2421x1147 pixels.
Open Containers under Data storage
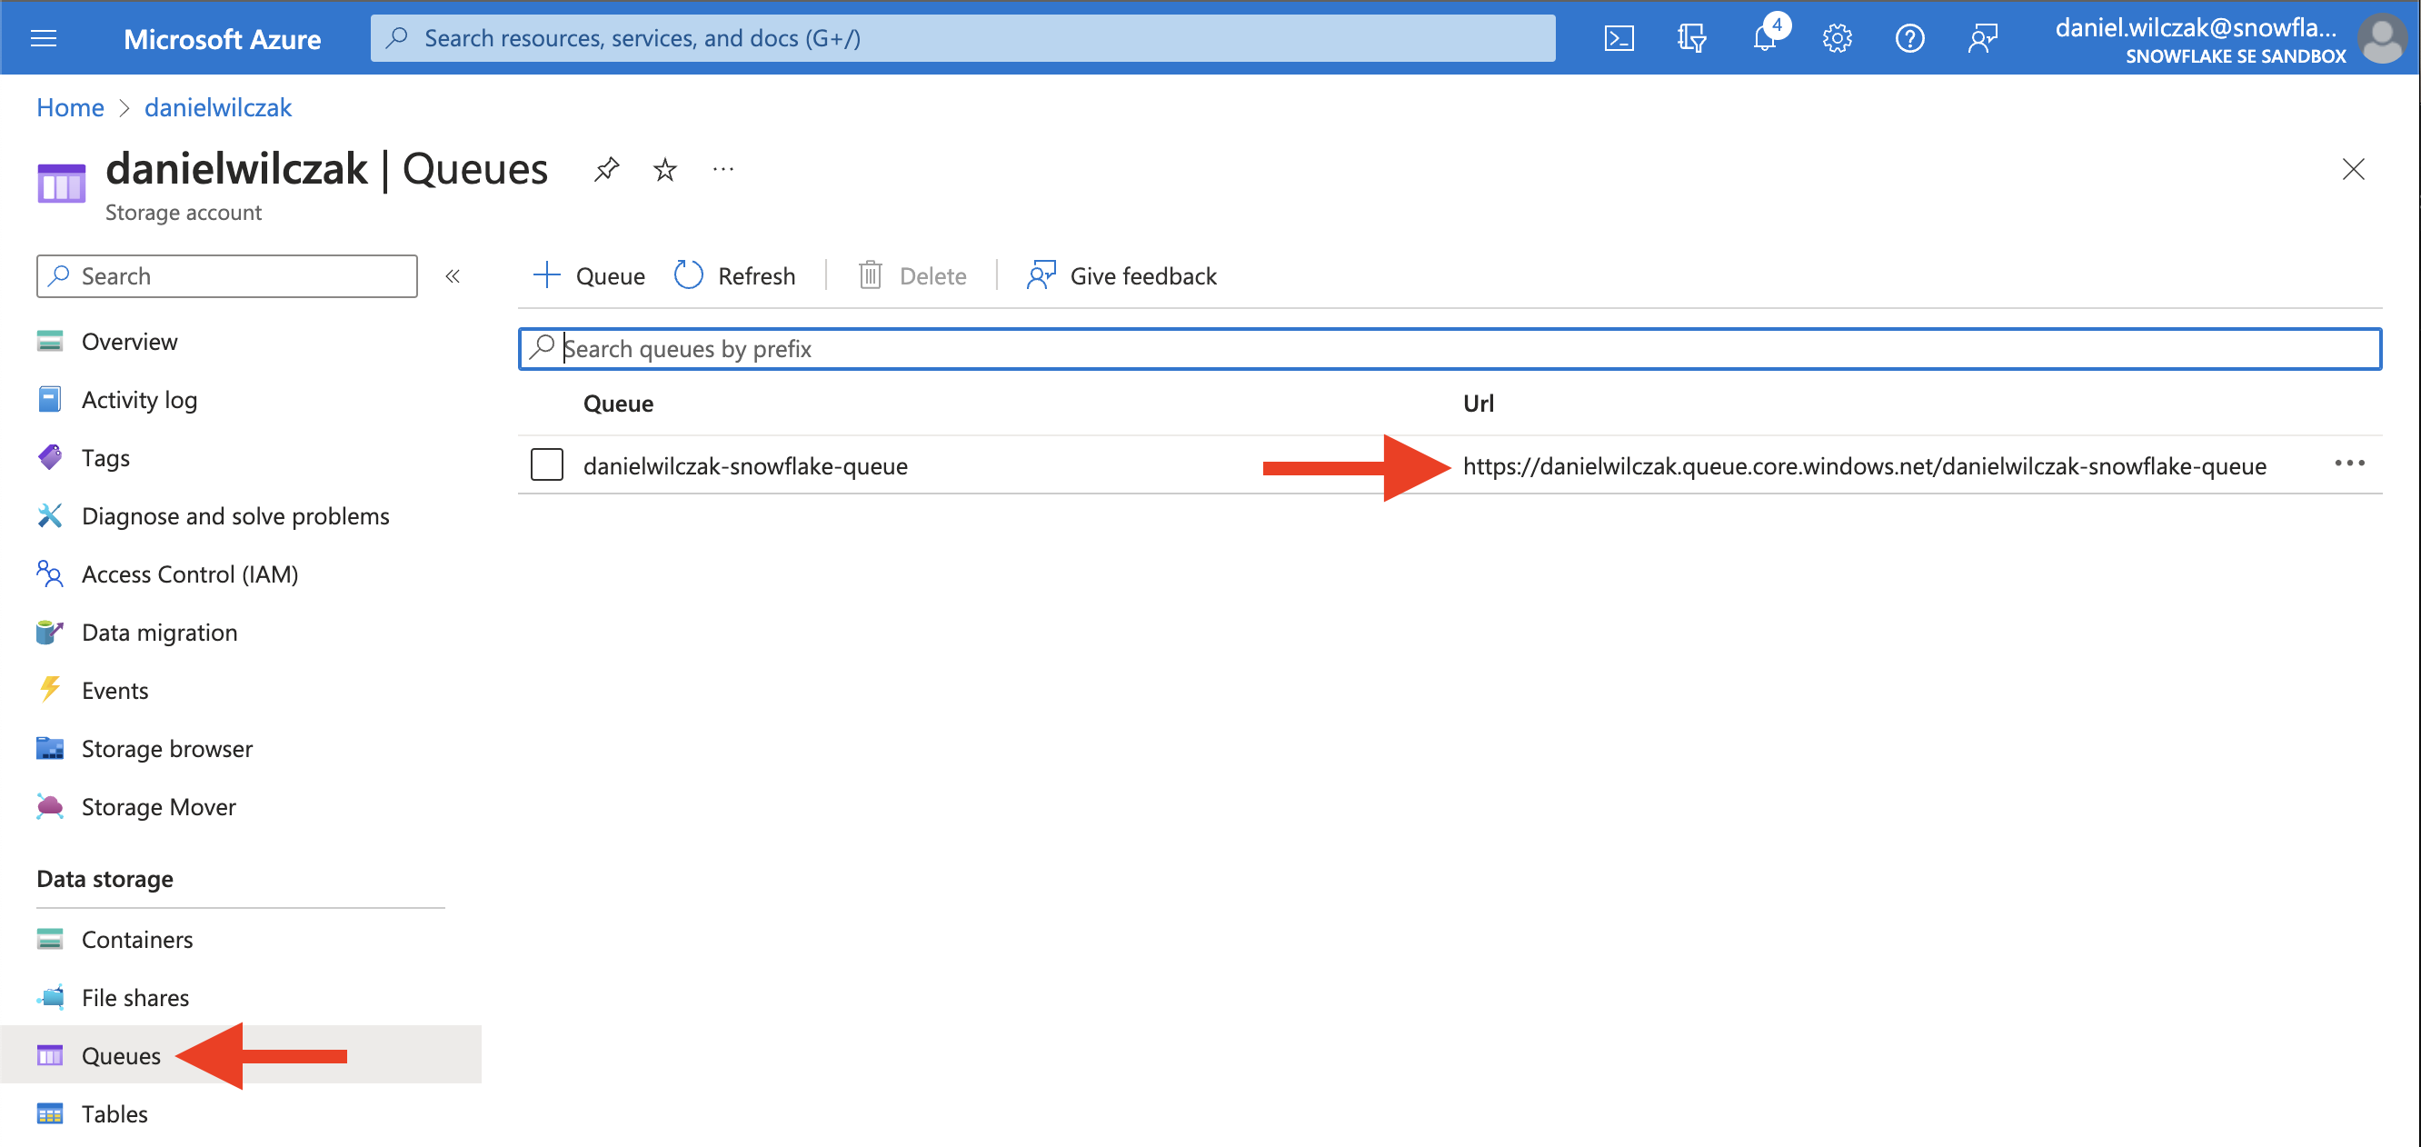137,940
